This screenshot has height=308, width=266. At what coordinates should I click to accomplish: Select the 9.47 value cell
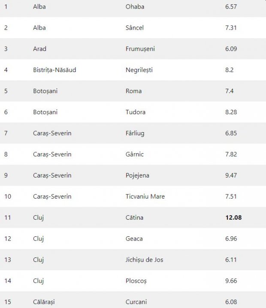pos(232,175)
